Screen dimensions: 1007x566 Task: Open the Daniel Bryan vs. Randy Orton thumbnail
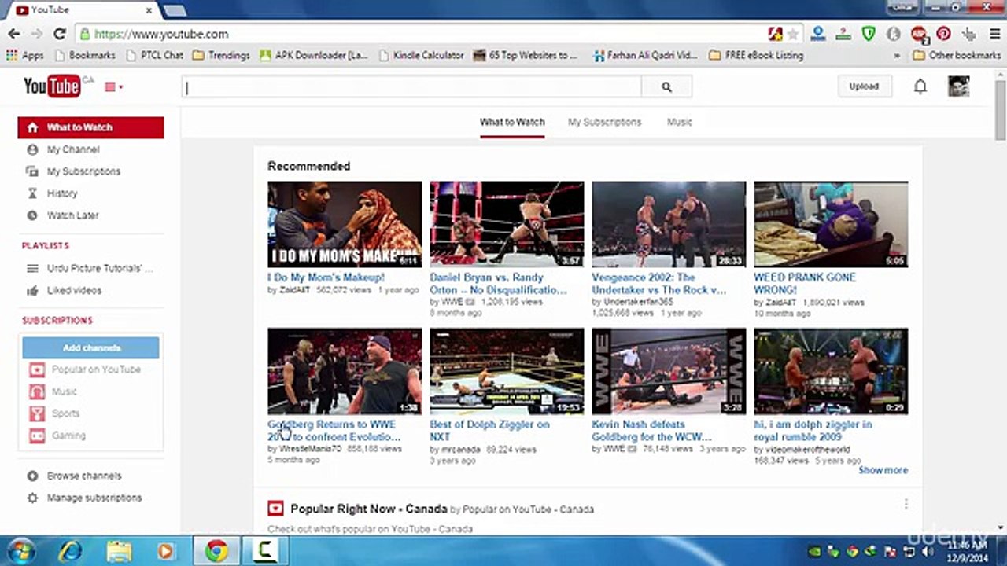coord(507,225)
